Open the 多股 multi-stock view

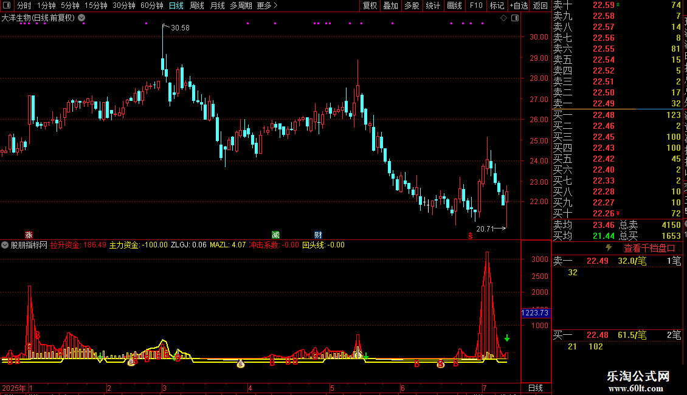click(x=412, y=5)
